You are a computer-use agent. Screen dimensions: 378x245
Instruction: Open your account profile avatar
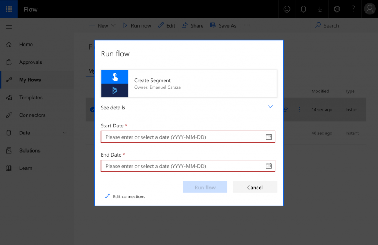click(370, 9)
